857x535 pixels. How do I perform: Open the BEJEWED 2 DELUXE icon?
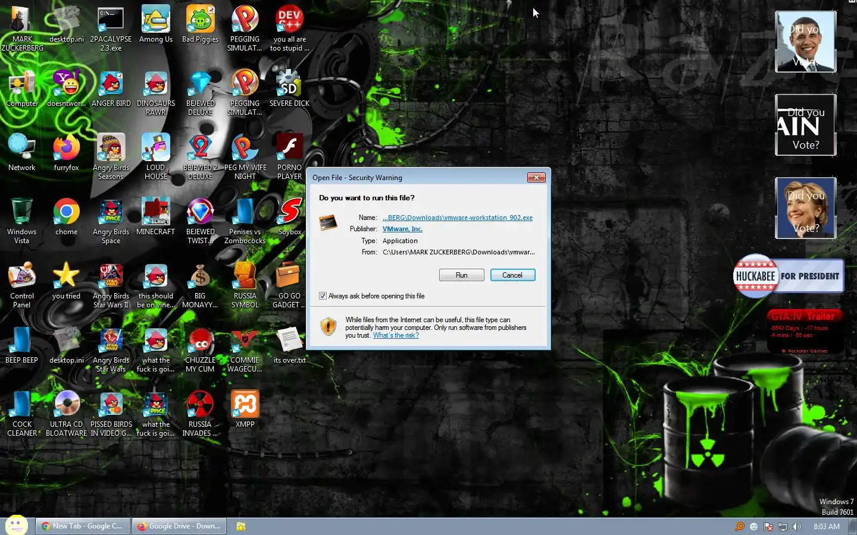tap(200, 156)
